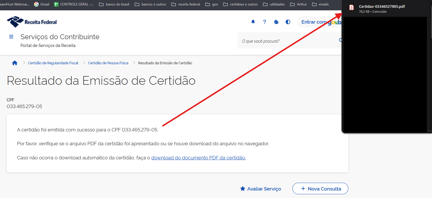Screen dimensions: 432x198
Task: Toggle high contrast mode icon
Action: pyautogui.click(x=288, y=22)
